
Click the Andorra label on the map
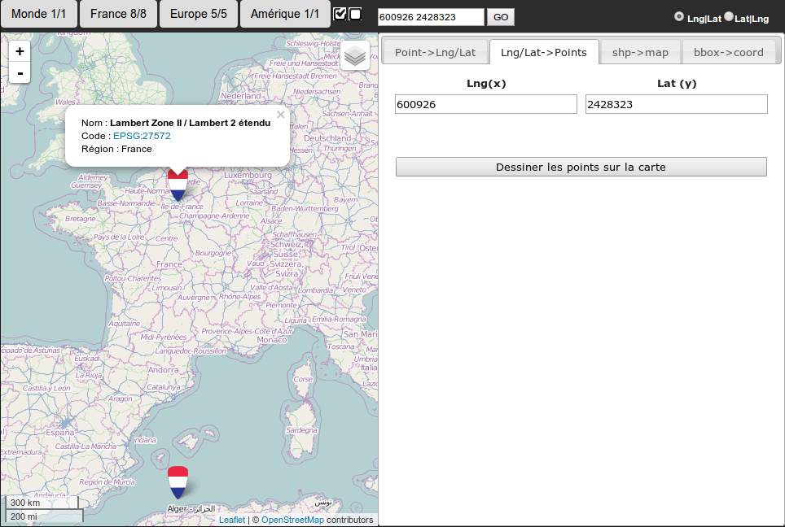[163, 370]
